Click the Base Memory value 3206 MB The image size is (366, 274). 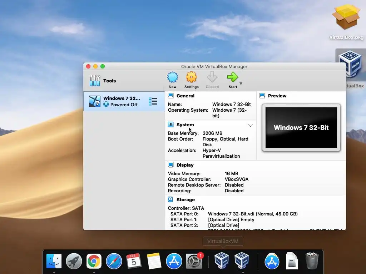[212, 133]
